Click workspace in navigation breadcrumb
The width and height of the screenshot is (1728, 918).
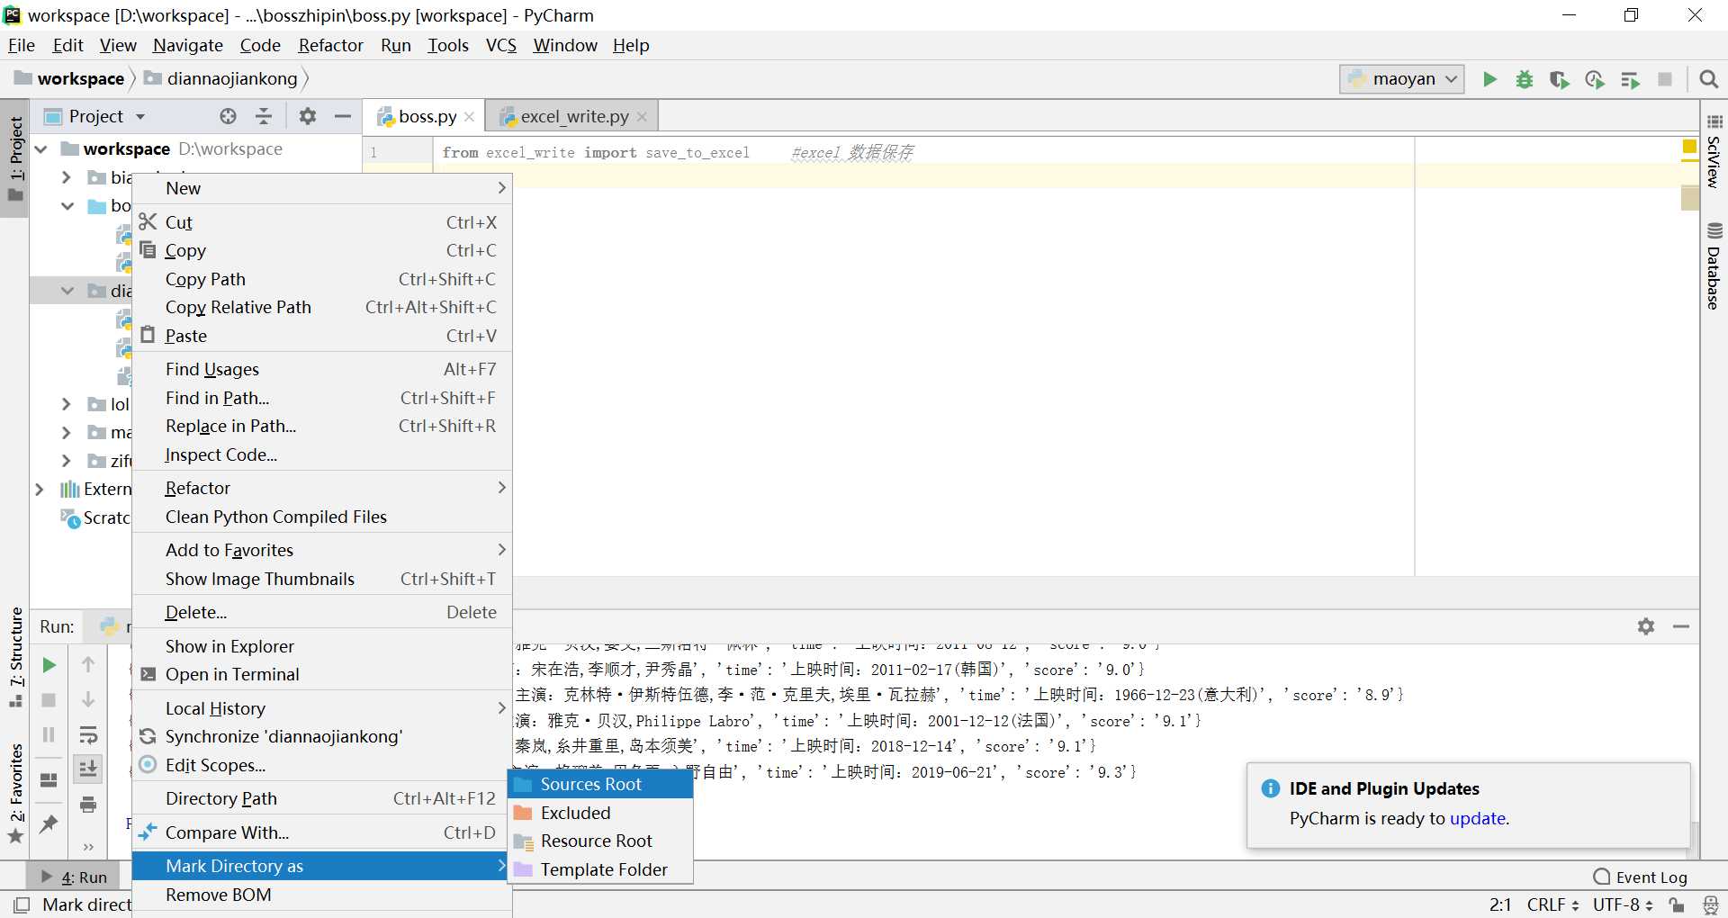(x=70, y=78)
